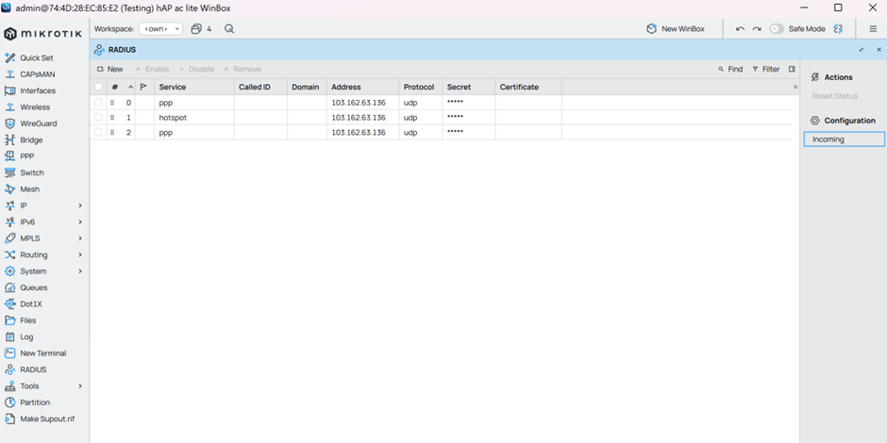Click the redo arrow icon
Viewport: 887px width, 443px height.
756,29
